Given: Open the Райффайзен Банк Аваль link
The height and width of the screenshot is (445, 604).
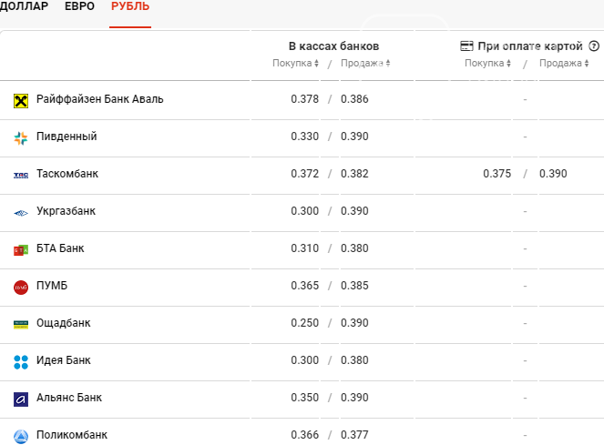Looking at the screenshot, I should coord(100,99).
